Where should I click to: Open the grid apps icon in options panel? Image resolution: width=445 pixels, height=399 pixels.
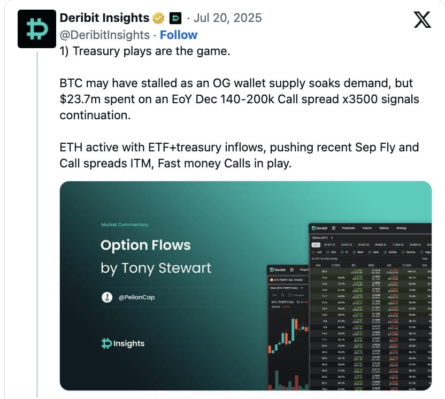(x=334, y=228)
